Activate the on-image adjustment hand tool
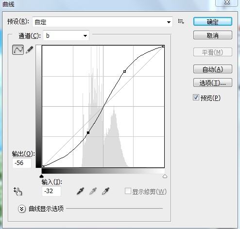This screenshot has width=240, height=229. tap(18, 191)
